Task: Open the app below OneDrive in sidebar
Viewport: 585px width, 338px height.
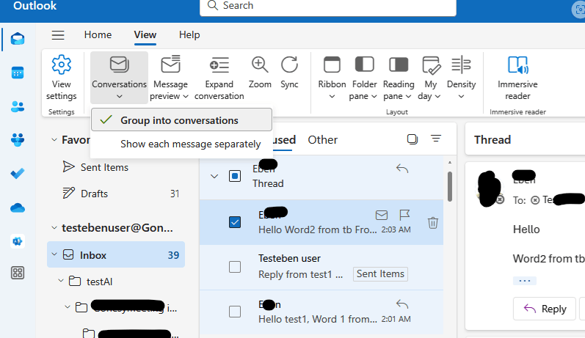Action: point(18,241)
